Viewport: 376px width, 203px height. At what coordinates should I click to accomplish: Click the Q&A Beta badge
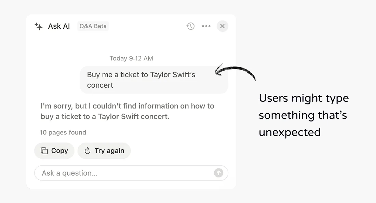(93, 26)
